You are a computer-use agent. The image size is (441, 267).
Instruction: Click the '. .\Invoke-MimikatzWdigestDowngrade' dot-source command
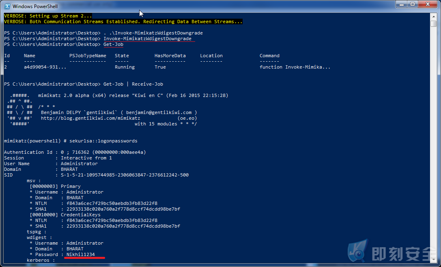pyautogui.click(x=153, y=33)
